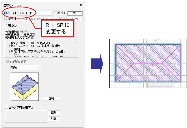This screenshot has width=187, height=128.
Task: Click the empty direct input text box
Action: 26,116
